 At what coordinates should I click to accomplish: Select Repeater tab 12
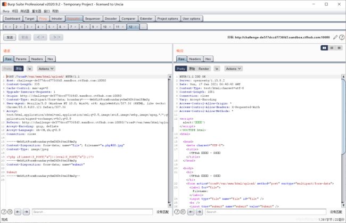[x=133, y=27]
